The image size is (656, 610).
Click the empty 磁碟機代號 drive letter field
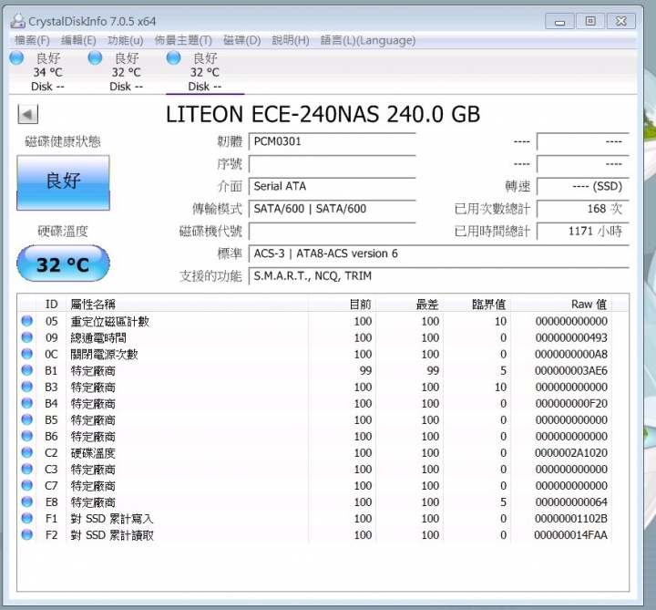[x=333, y=231]
